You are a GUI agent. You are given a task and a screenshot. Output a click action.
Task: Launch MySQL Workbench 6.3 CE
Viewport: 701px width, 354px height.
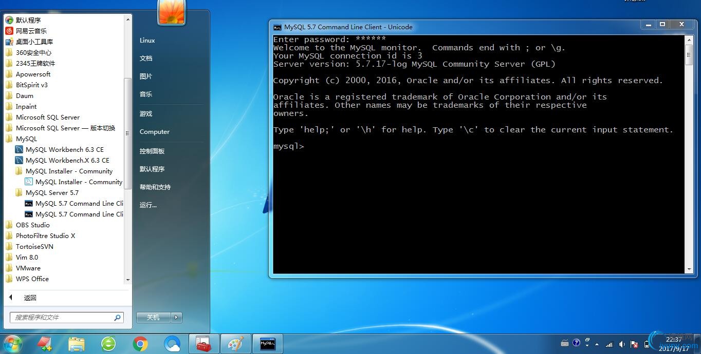[64, 149]
